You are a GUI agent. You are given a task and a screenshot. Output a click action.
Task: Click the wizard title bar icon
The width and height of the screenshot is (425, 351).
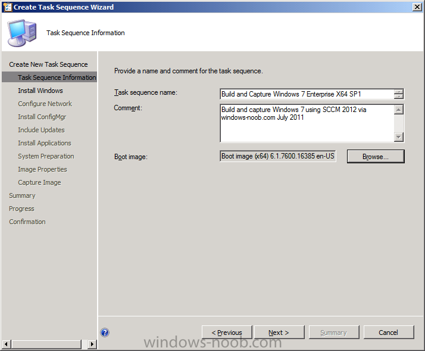7,7
